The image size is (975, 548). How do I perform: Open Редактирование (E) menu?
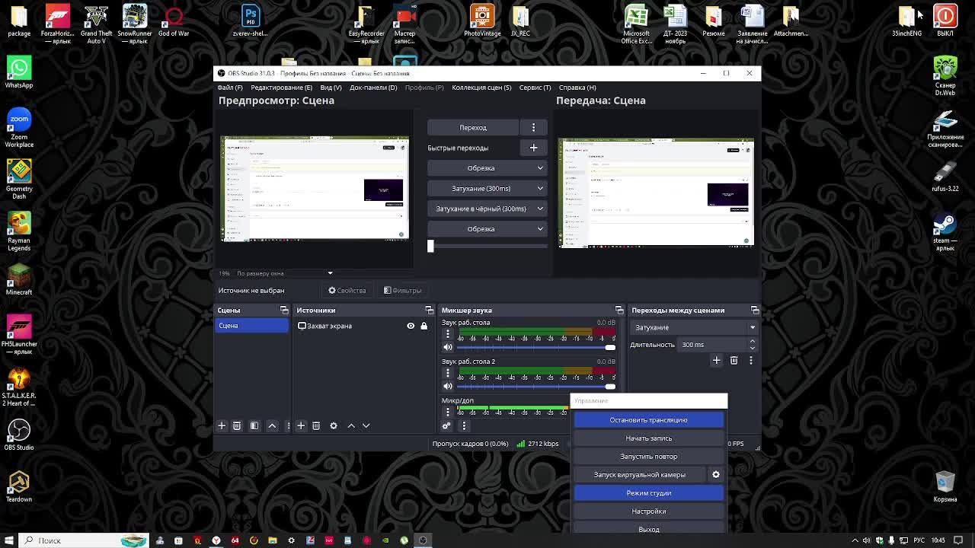[281, 88]
